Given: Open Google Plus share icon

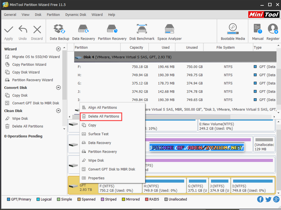Looking at the screenshot, I should pos(276,199).
